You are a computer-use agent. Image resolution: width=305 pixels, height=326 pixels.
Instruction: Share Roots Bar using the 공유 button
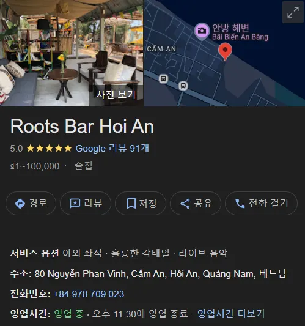[196, 203]
